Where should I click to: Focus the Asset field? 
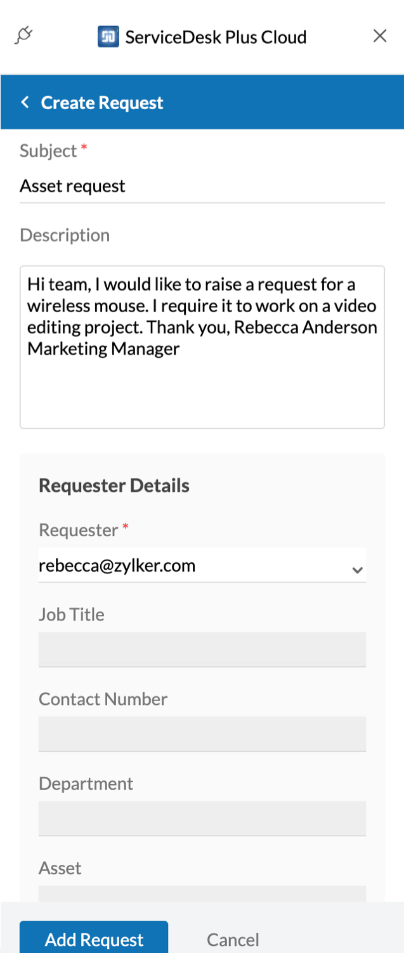(202, 893)
